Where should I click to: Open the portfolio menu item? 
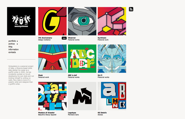point(12,41)
